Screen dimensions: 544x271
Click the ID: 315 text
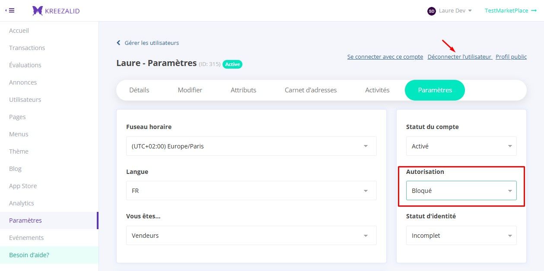[x=210, y=64]
